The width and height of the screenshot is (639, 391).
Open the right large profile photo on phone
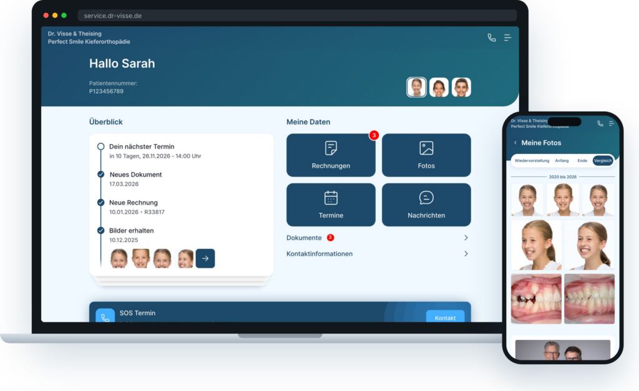click(x=589, y=245)
